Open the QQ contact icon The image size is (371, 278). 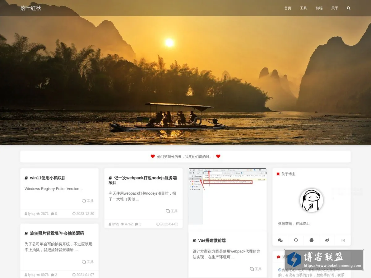(312, 240)
